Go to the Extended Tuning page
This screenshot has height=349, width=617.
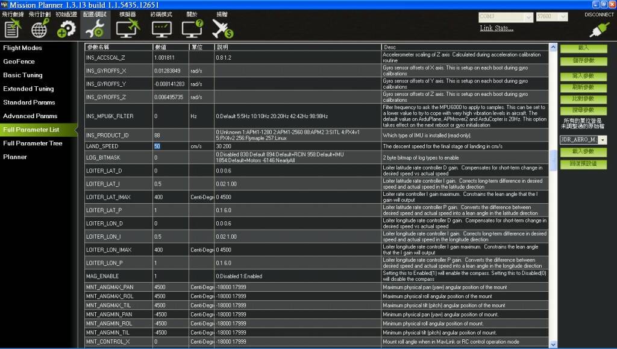(28, 89)
